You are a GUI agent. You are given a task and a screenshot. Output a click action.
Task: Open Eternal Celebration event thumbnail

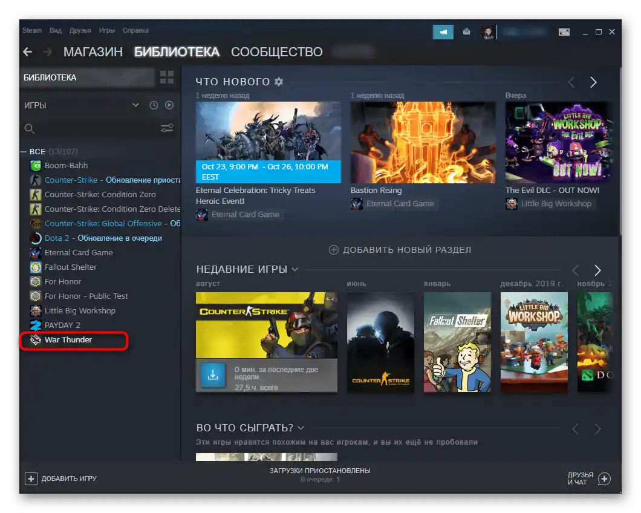268,142
